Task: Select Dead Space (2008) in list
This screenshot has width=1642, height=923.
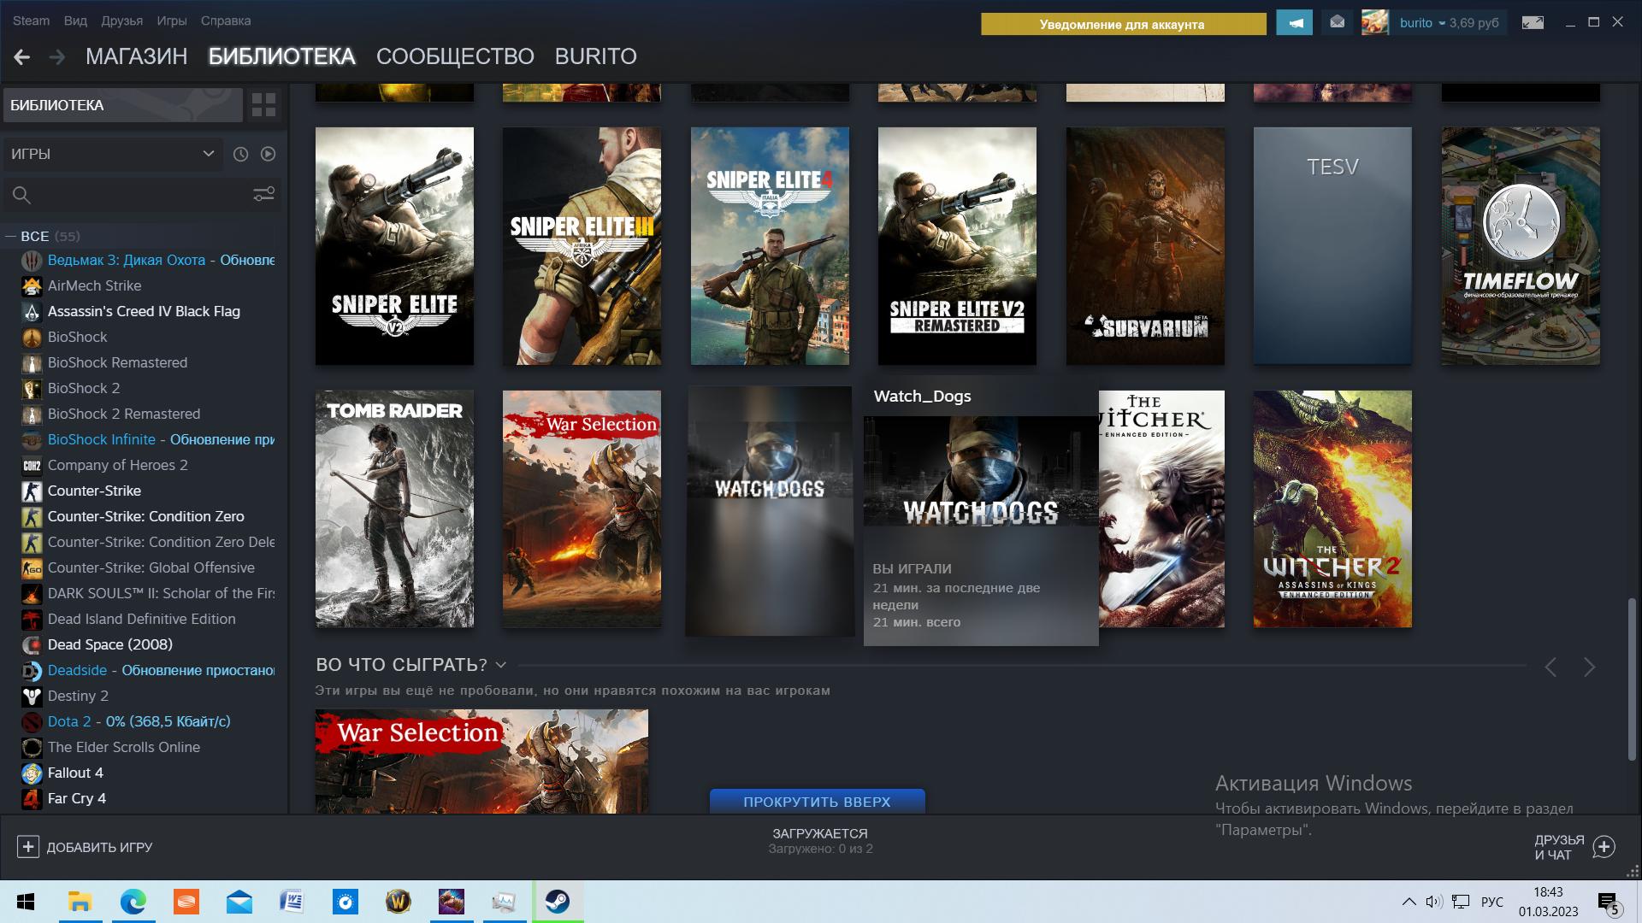Action: point(110,645)
